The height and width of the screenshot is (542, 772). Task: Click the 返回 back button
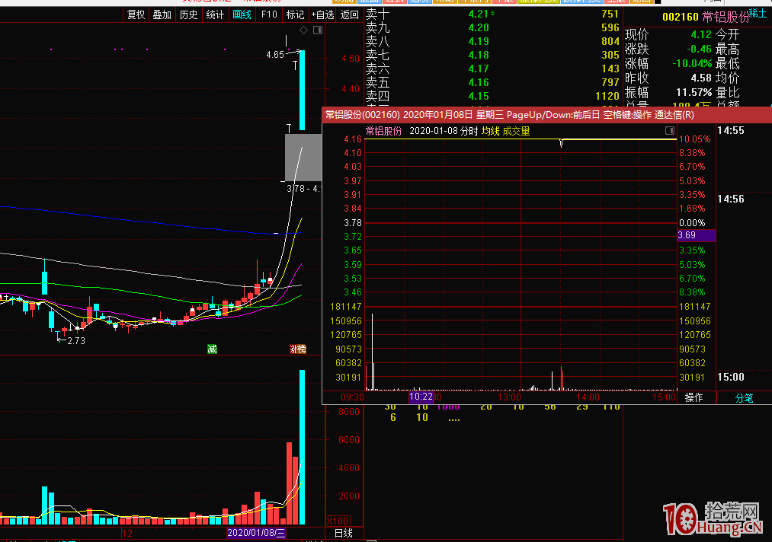point(349,14)
